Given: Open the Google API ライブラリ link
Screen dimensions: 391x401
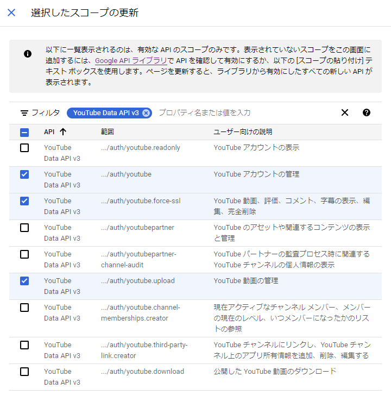Looking at the screenshot, I should pyautogui.click(x=131, y=61).
